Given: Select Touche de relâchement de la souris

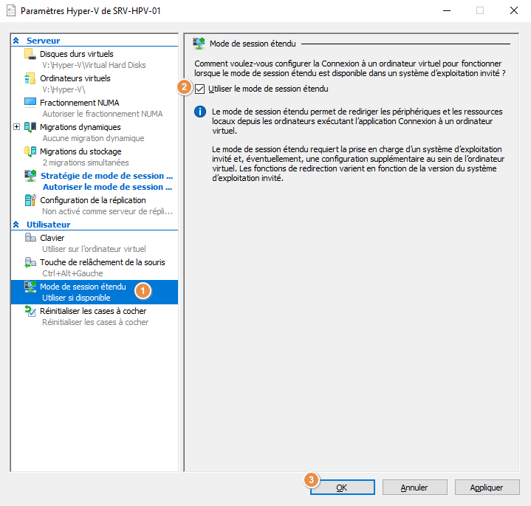Looking at the screenshot, I should pos(102,262).
